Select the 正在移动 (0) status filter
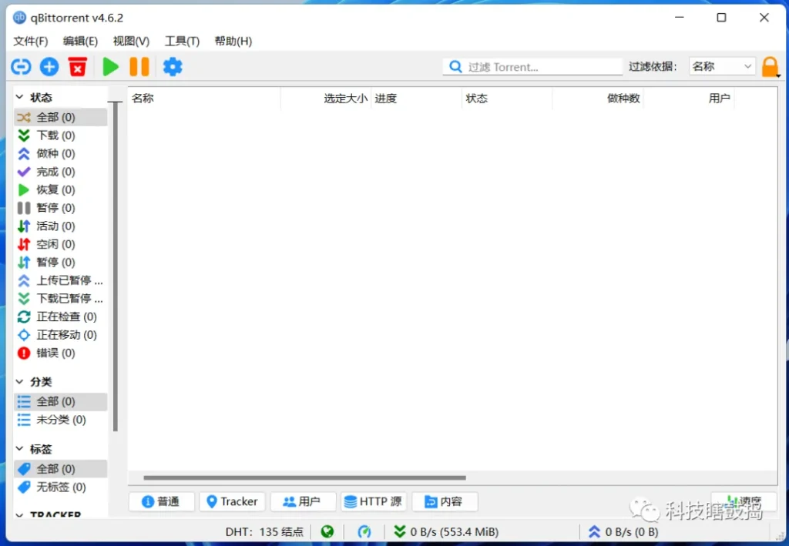Image resolution: width=789 pixels, height=546 pixels. [61, 334]
